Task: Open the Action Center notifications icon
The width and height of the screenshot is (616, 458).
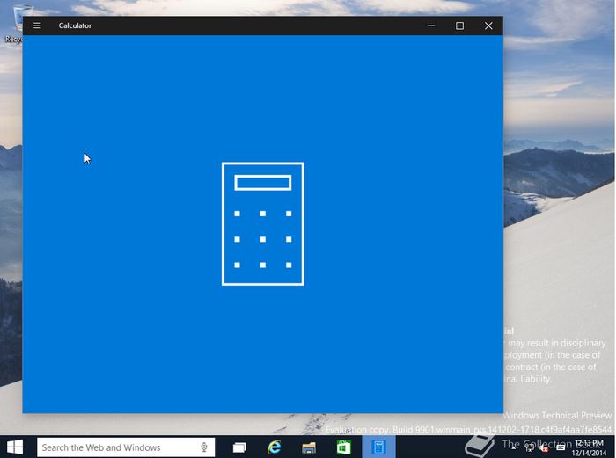Action: pyautogui.click(x=560, y=447)
